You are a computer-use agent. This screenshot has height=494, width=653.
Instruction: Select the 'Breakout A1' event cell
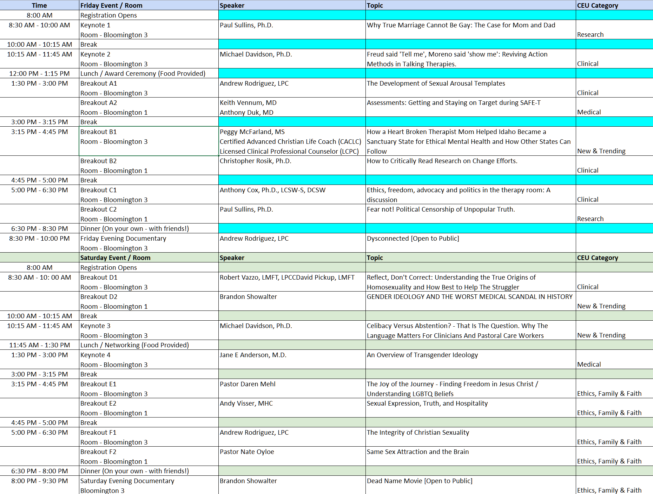(x=149, y=88)
